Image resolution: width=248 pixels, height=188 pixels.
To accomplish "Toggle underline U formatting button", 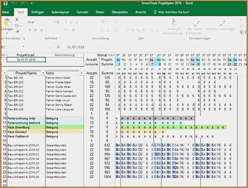I will [x=41, y=30].
